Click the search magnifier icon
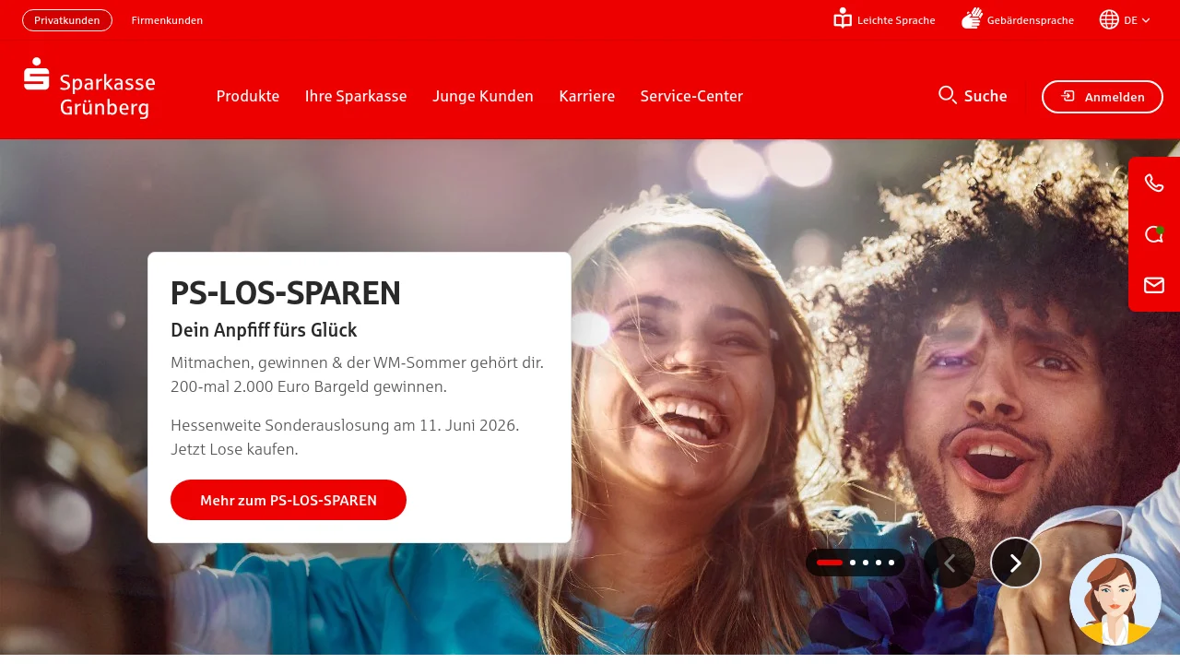Image resolution: width=1180 pixels, height=664 pixels. [x=948, y=95]
